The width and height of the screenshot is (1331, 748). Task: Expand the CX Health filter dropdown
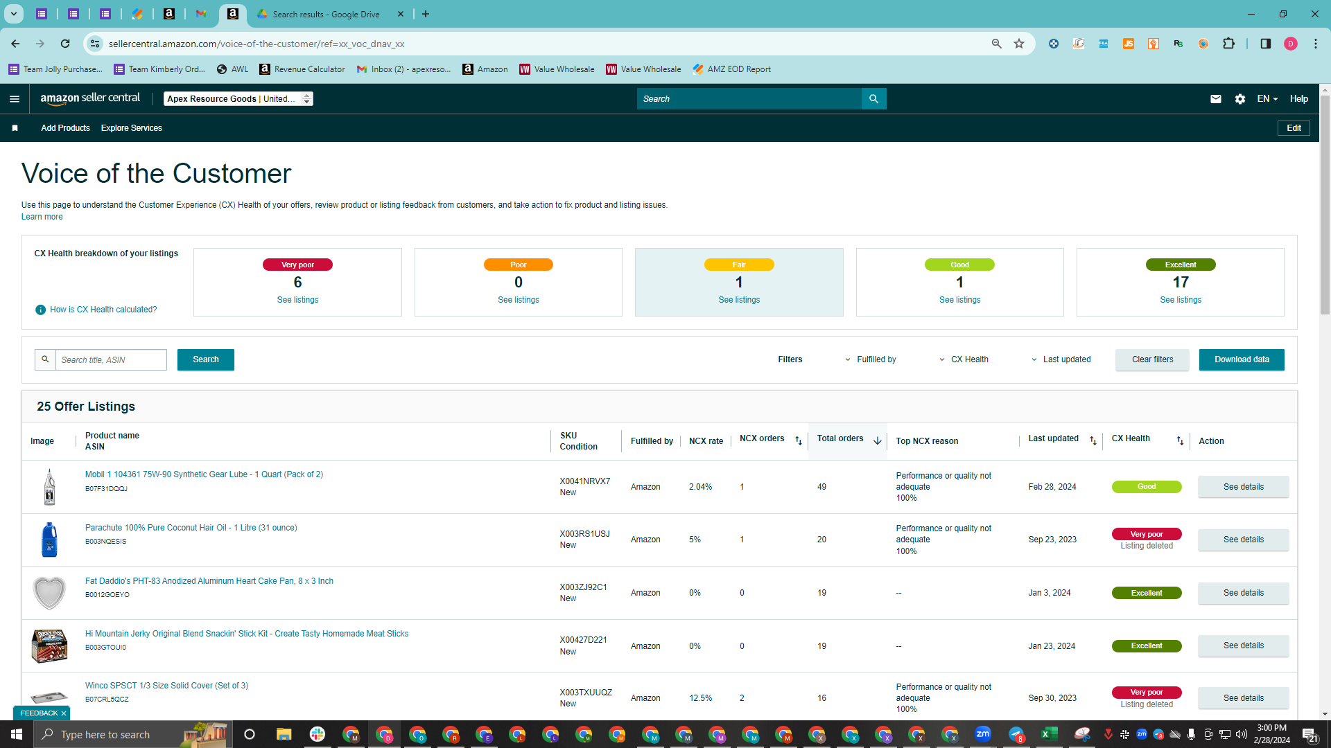click(x=964, y=359)
